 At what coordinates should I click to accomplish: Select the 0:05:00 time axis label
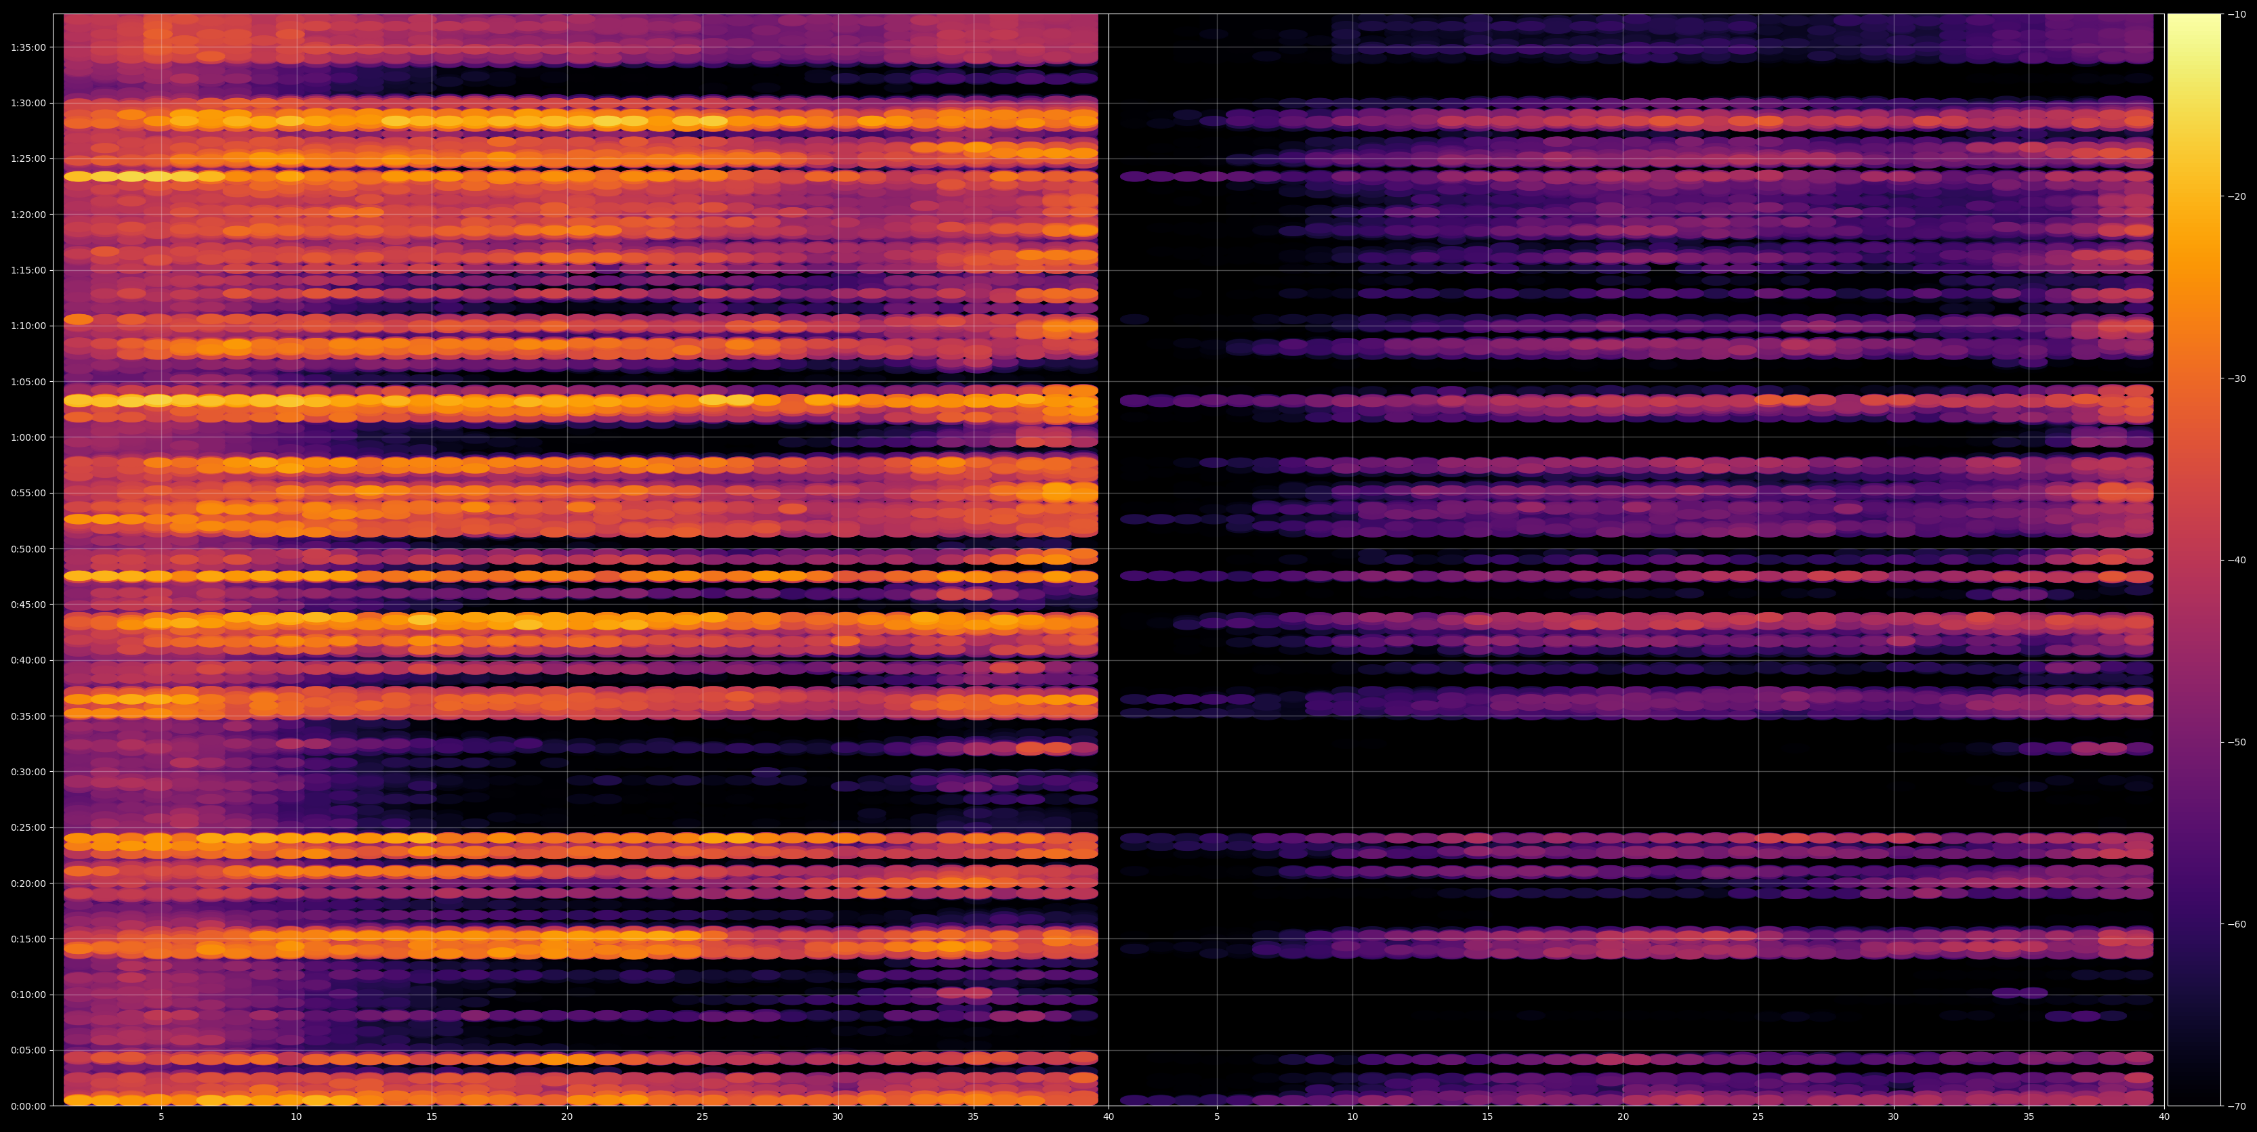28,1051
